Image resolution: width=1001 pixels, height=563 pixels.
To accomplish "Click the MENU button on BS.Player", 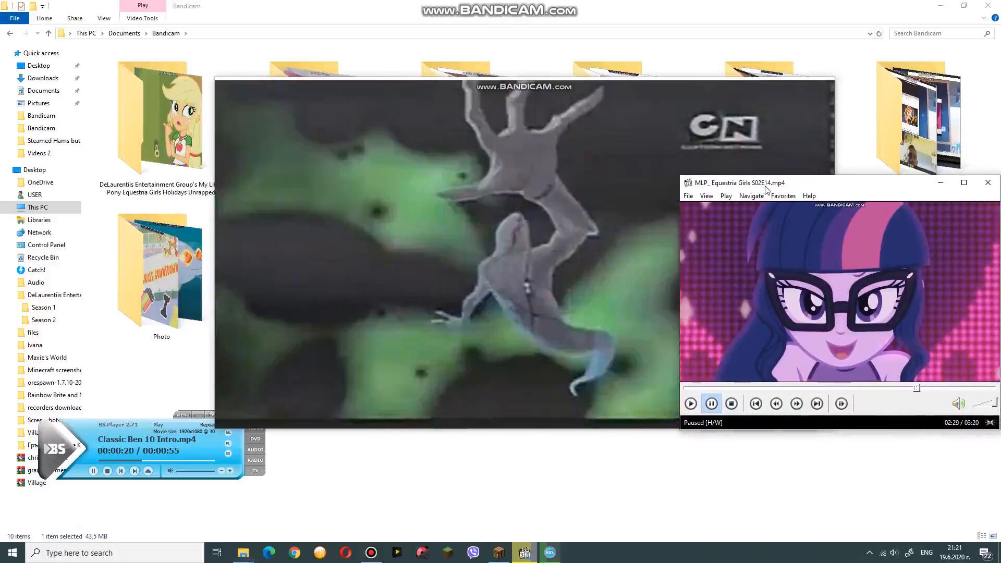I will [x=182, y=415].
